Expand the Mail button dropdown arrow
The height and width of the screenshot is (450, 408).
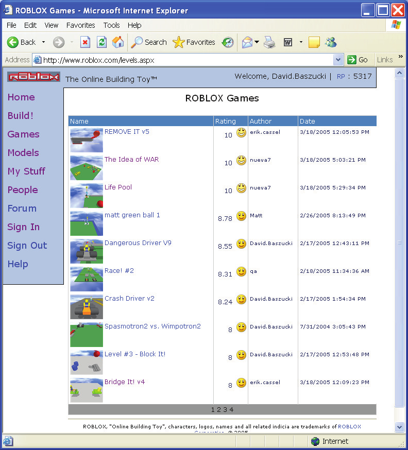click(257, 42)
